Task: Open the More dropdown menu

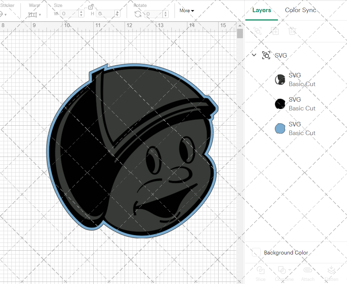Action: (187, 11)
